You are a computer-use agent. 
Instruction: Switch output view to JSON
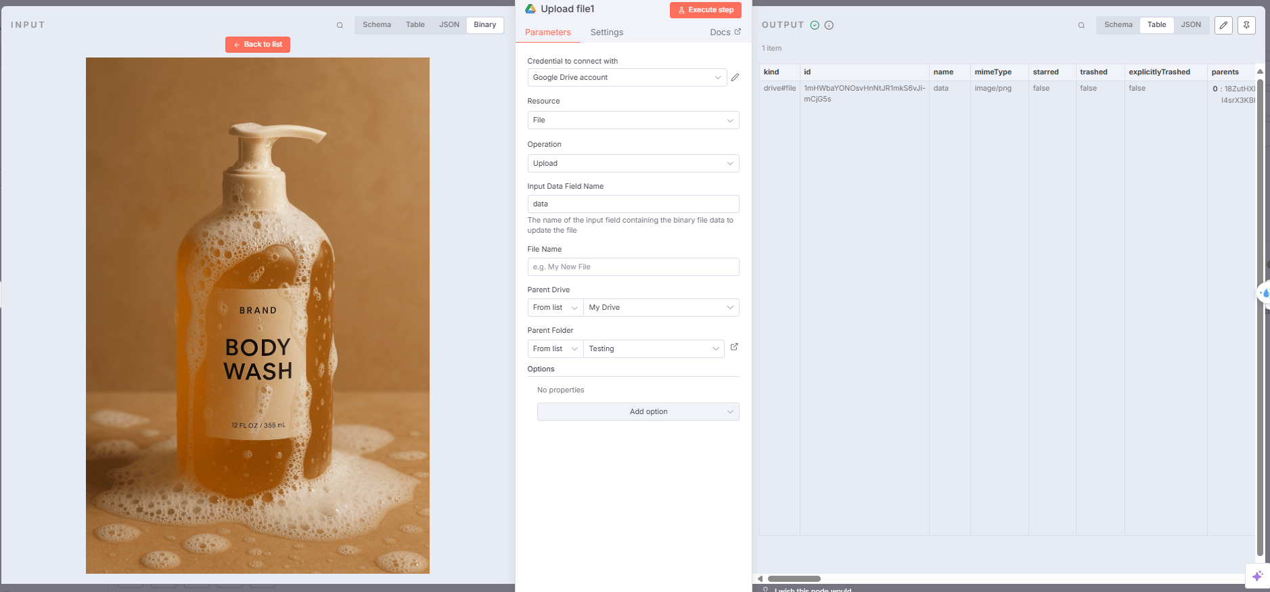coord(1191,25)
